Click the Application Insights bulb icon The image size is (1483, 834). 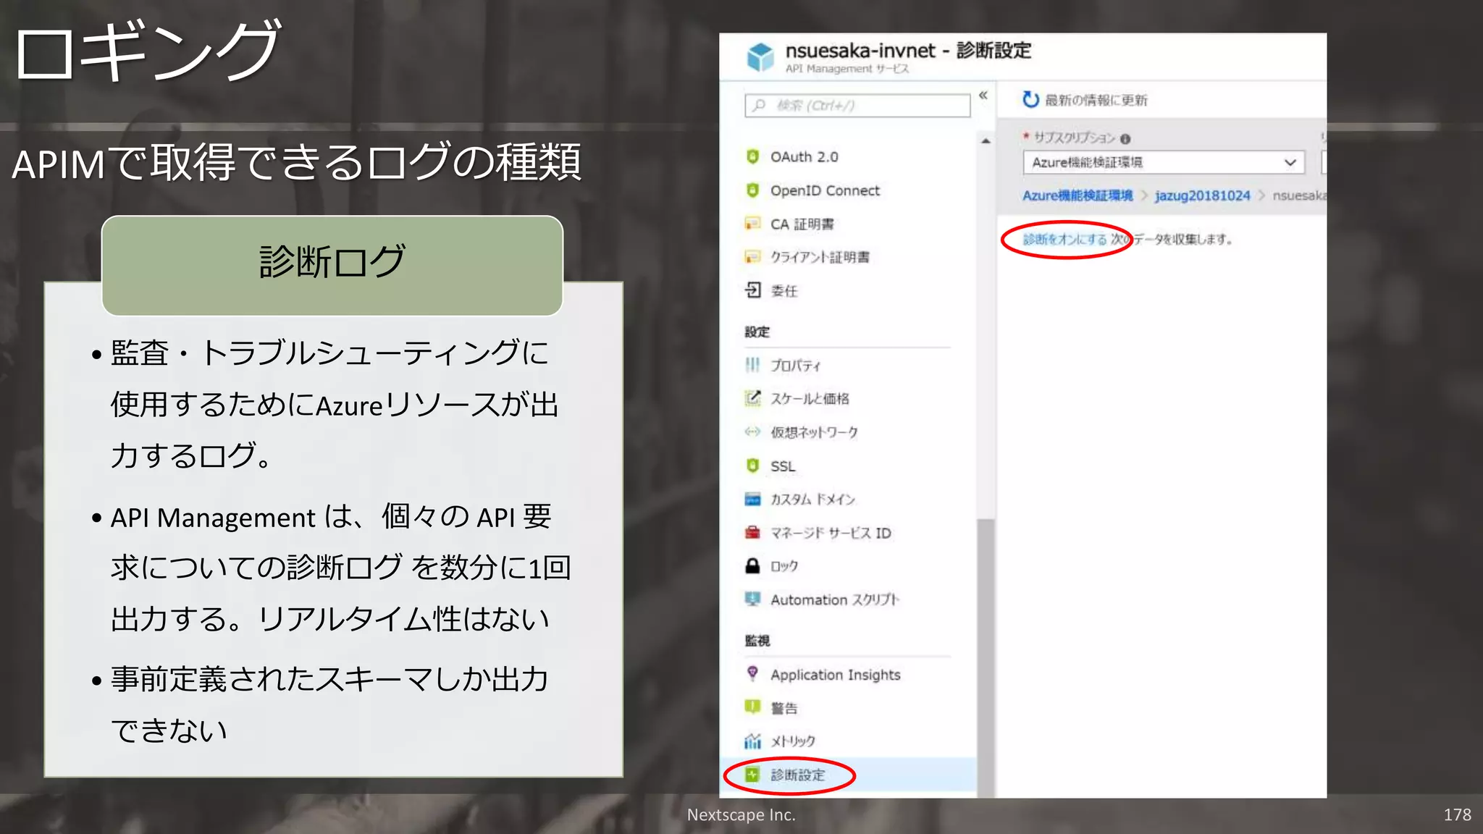pos(752,674)
